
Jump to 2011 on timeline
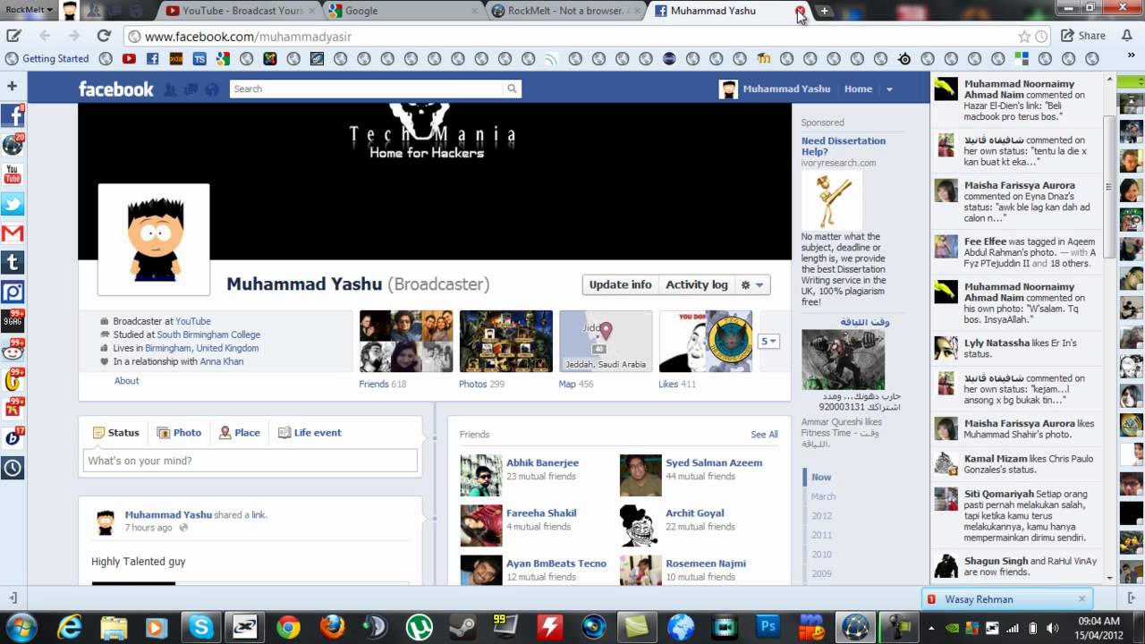821,535
